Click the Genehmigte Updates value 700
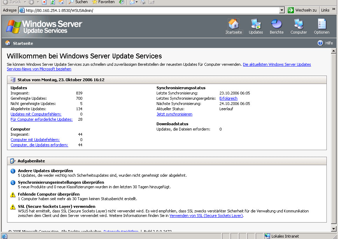The width and height of the screenshot is (338, 239). 79,98
